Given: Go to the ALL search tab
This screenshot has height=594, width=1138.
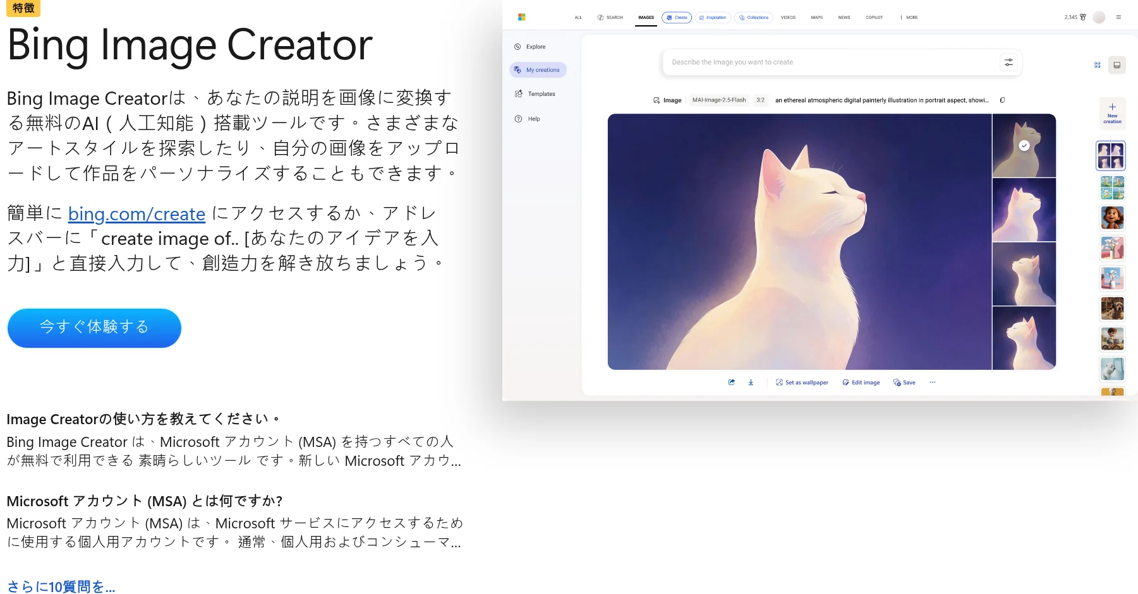Looking at the screenshot, I should pos(578,18).
